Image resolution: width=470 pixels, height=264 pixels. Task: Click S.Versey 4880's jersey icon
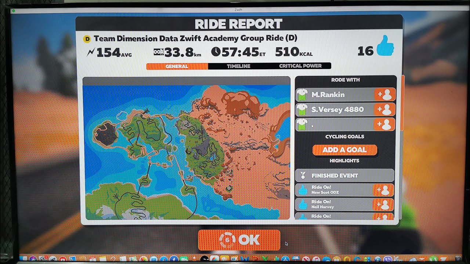pyautogui.click(x=302, y=110)
